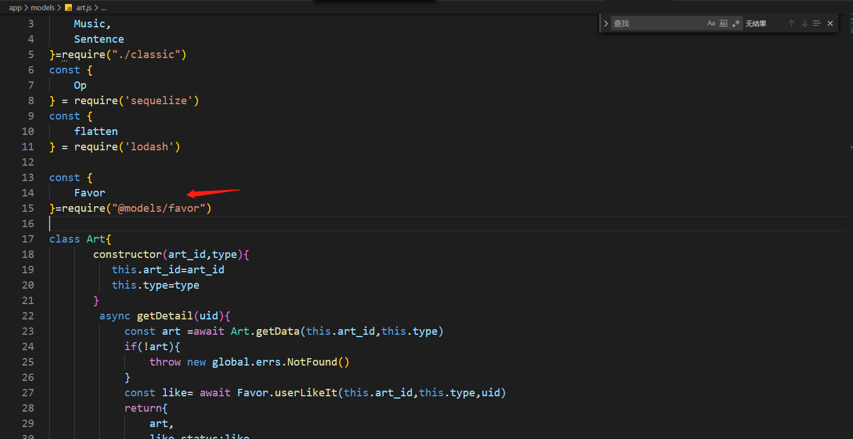Click 'if(!art){' on line 24
The height and width of the screenshot is (439, 853).
[x=153, y=346]
